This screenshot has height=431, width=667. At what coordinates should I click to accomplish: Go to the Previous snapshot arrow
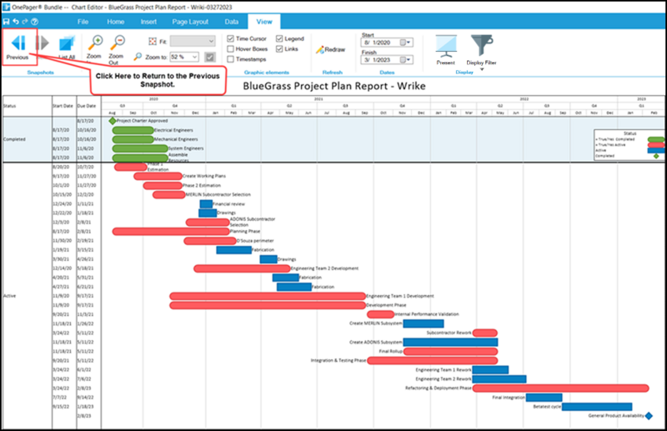[18, 43]
